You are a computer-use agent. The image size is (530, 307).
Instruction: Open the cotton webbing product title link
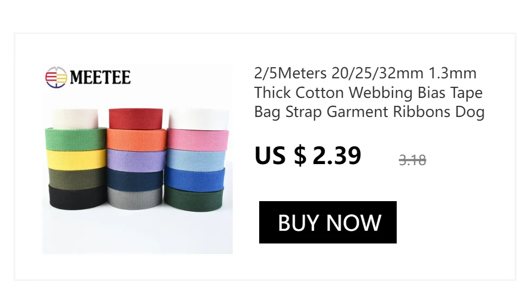[x=369, y=92]
